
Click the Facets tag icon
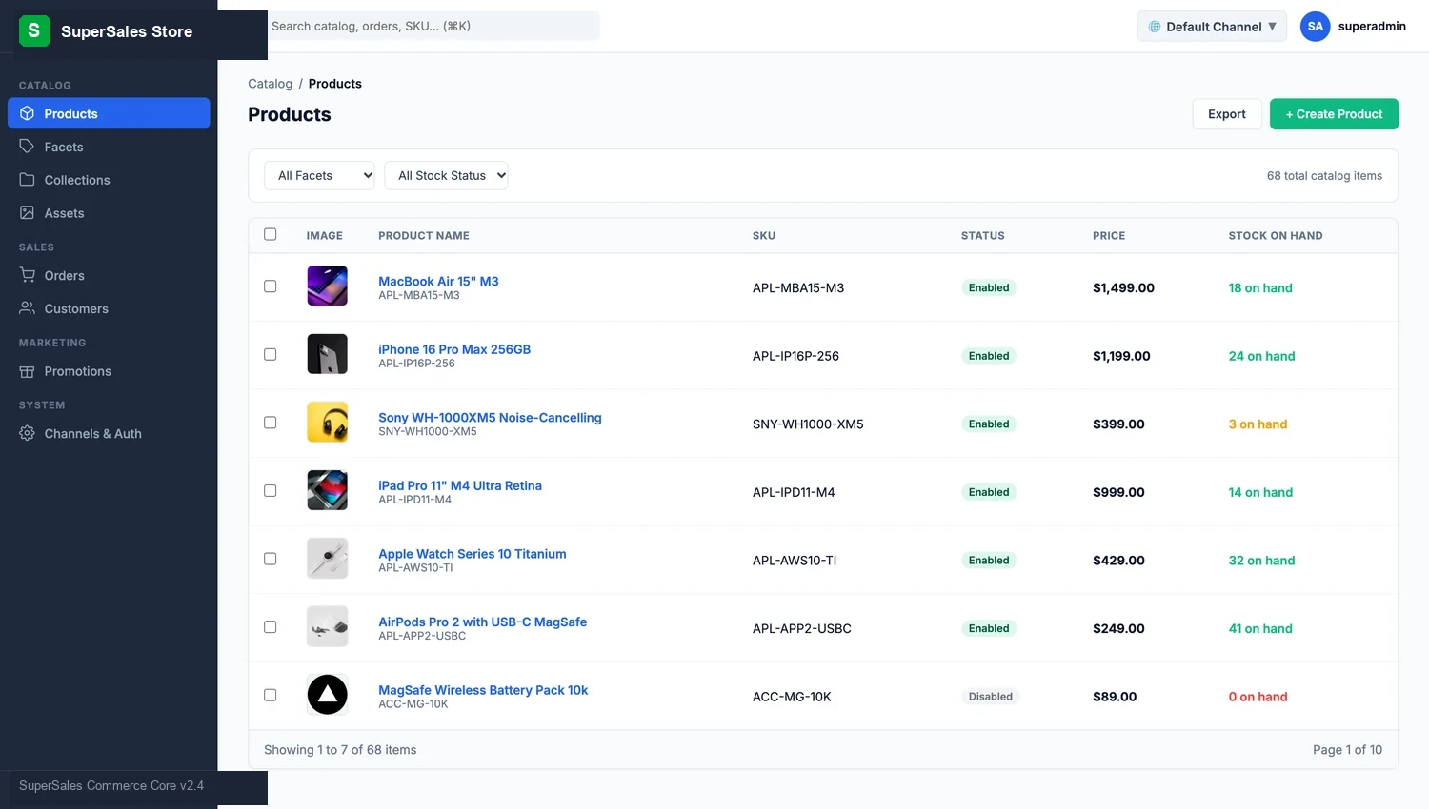pos(28,147)
